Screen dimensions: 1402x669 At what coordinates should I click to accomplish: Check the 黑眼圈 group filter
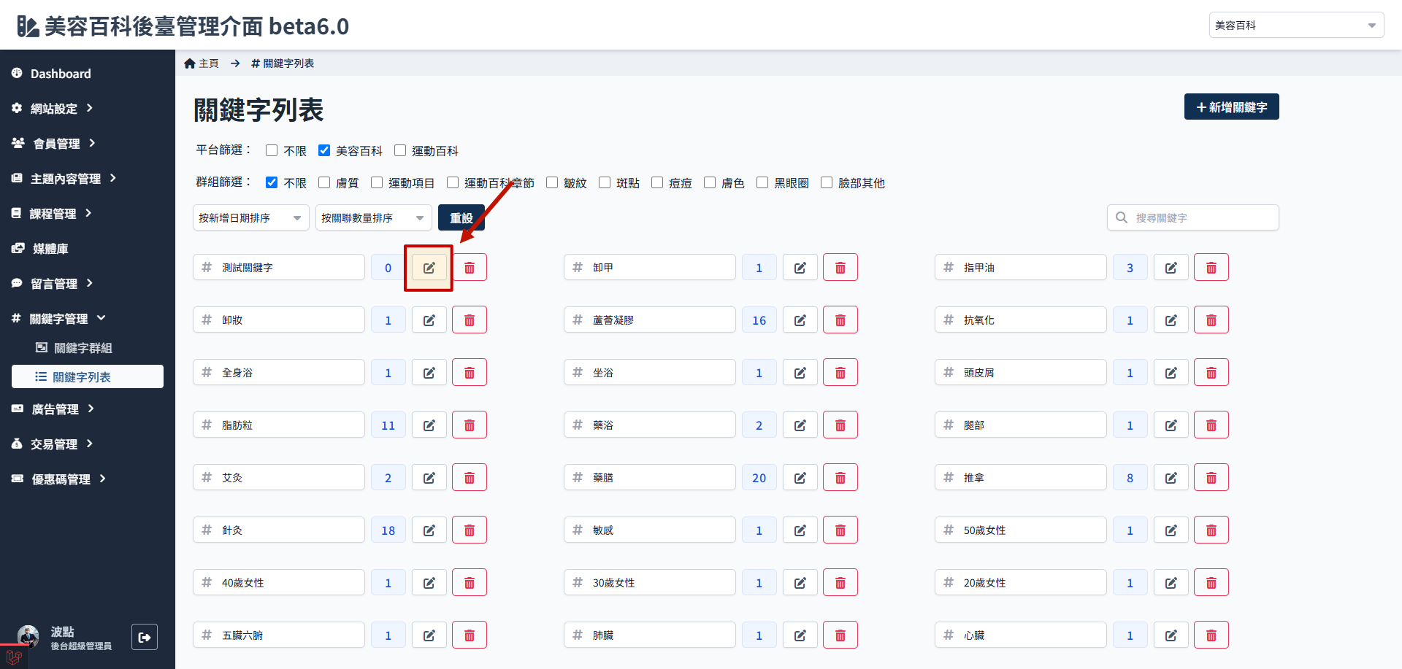(x=762, y=182)
